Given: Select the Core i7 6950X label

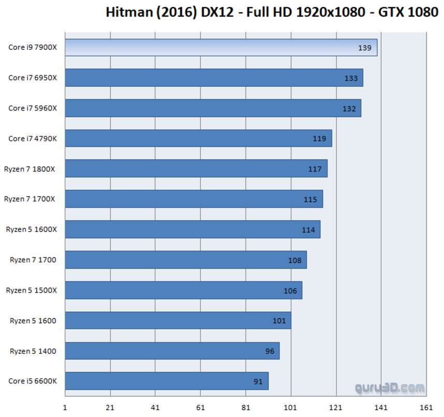Looking at the screenshot, I should click(33, 78).
